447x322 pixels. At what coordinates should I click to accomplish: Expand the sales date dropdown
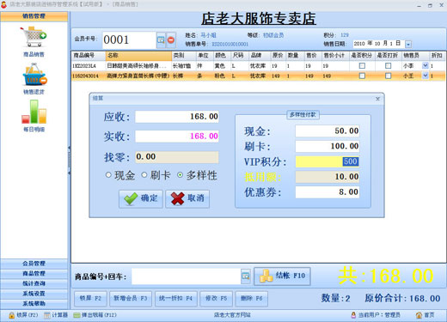point(408,44)
